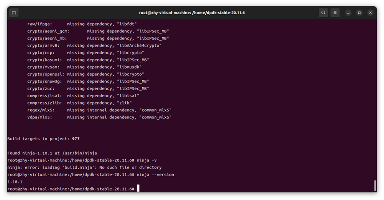
Task: Click the terminal scrollbar thumb
Action: [375, 185]
